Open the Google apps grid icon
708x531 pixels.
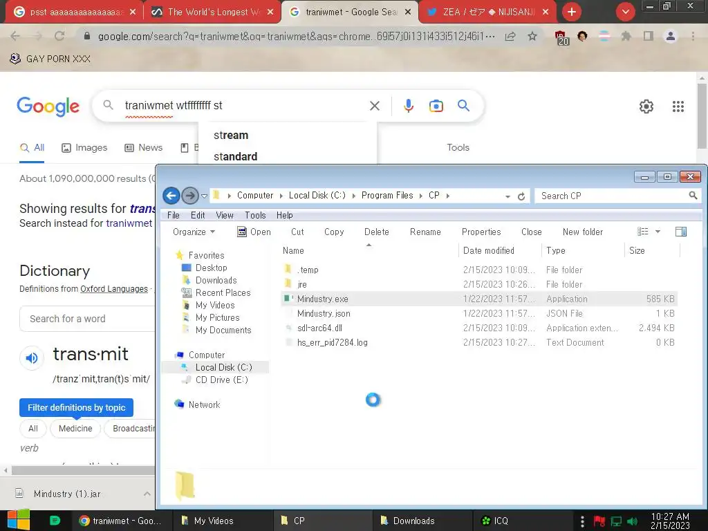click(x=678, y=106)
